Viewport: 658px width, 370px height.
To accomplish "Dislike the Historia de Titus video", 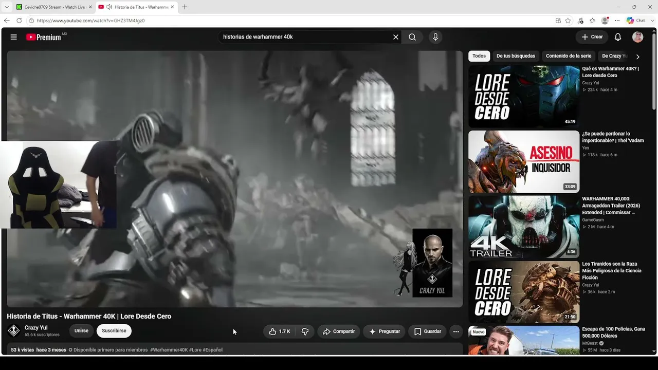I will pyautogui.click(x=305, y=331).
